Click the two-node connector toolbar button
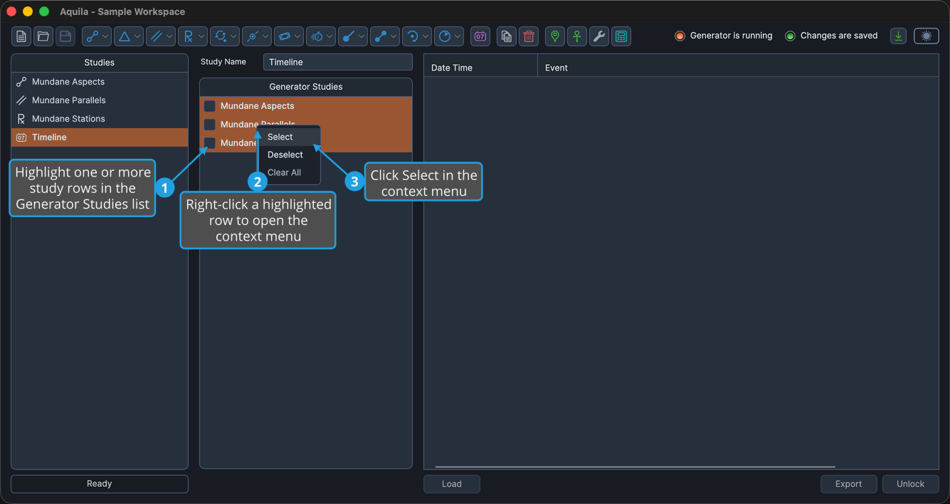The image size is (950, 504). (380, 36)
